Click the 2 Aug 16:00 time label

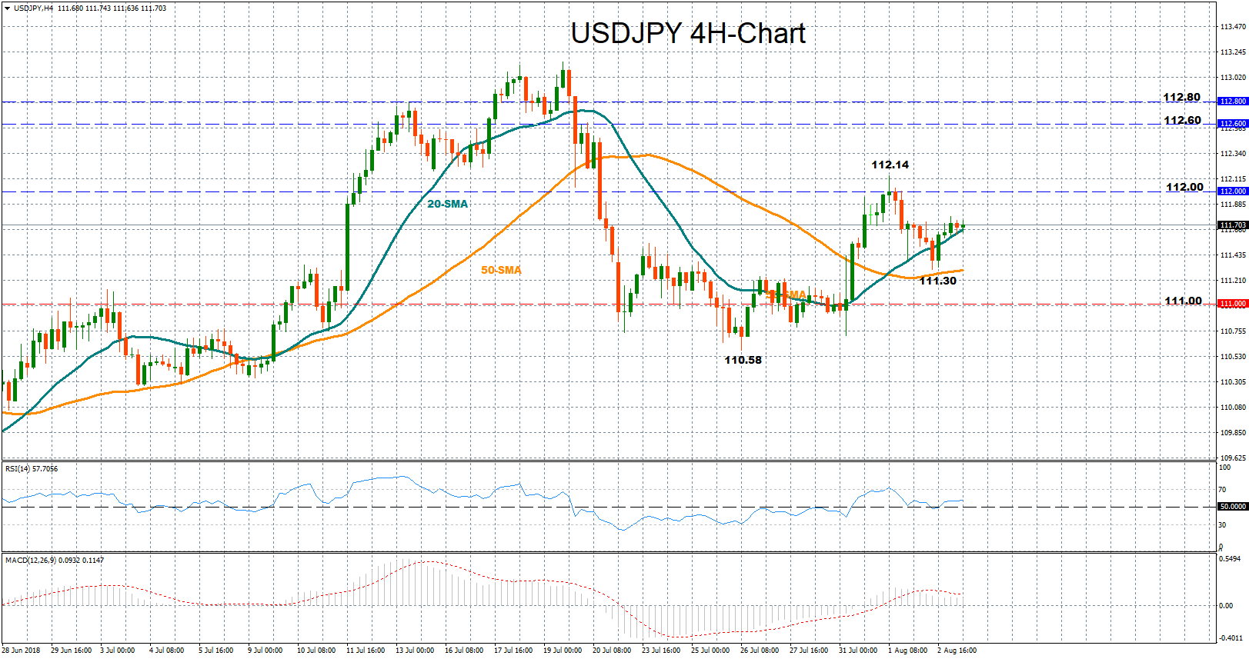pyautogui.click(x=957, y=651)
